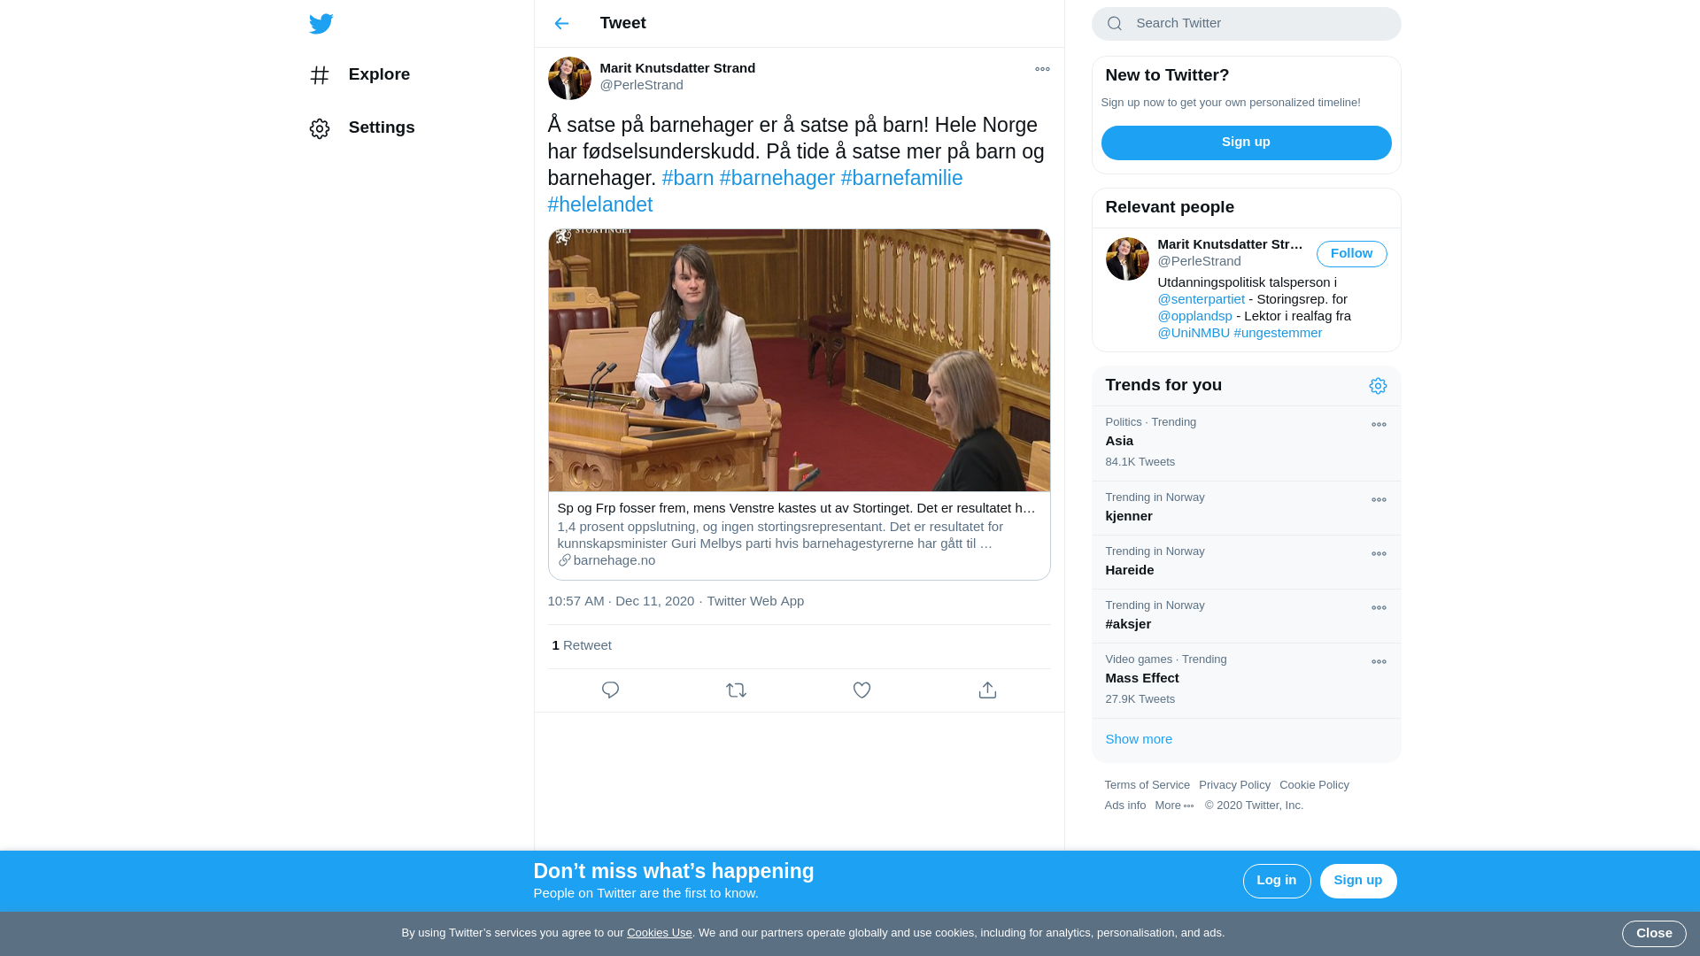
Task: Open More footer links menu
Action: point(1174,806)
